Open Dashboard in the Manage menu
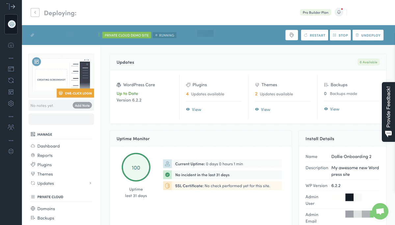Image resolution: width=395 pixels, height=225 pixels. [x=48, y=146]
